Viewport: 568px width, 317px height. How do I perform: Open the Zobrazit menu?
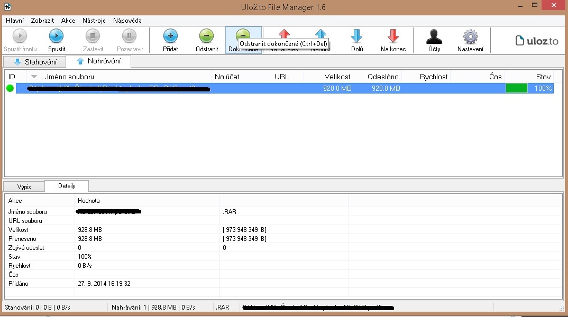[42, 21]
